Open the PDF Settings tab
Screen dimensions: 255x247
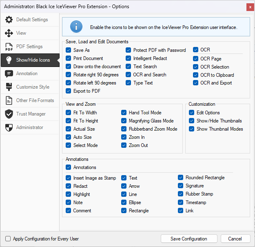tap(30, 47)
